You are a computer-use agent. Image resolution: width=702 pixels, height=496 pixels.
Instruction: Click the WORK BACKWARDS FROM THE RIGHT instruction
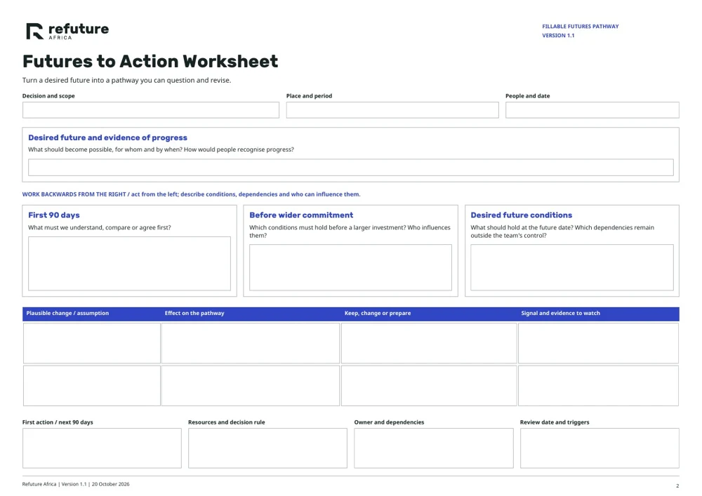coord(191,194)
